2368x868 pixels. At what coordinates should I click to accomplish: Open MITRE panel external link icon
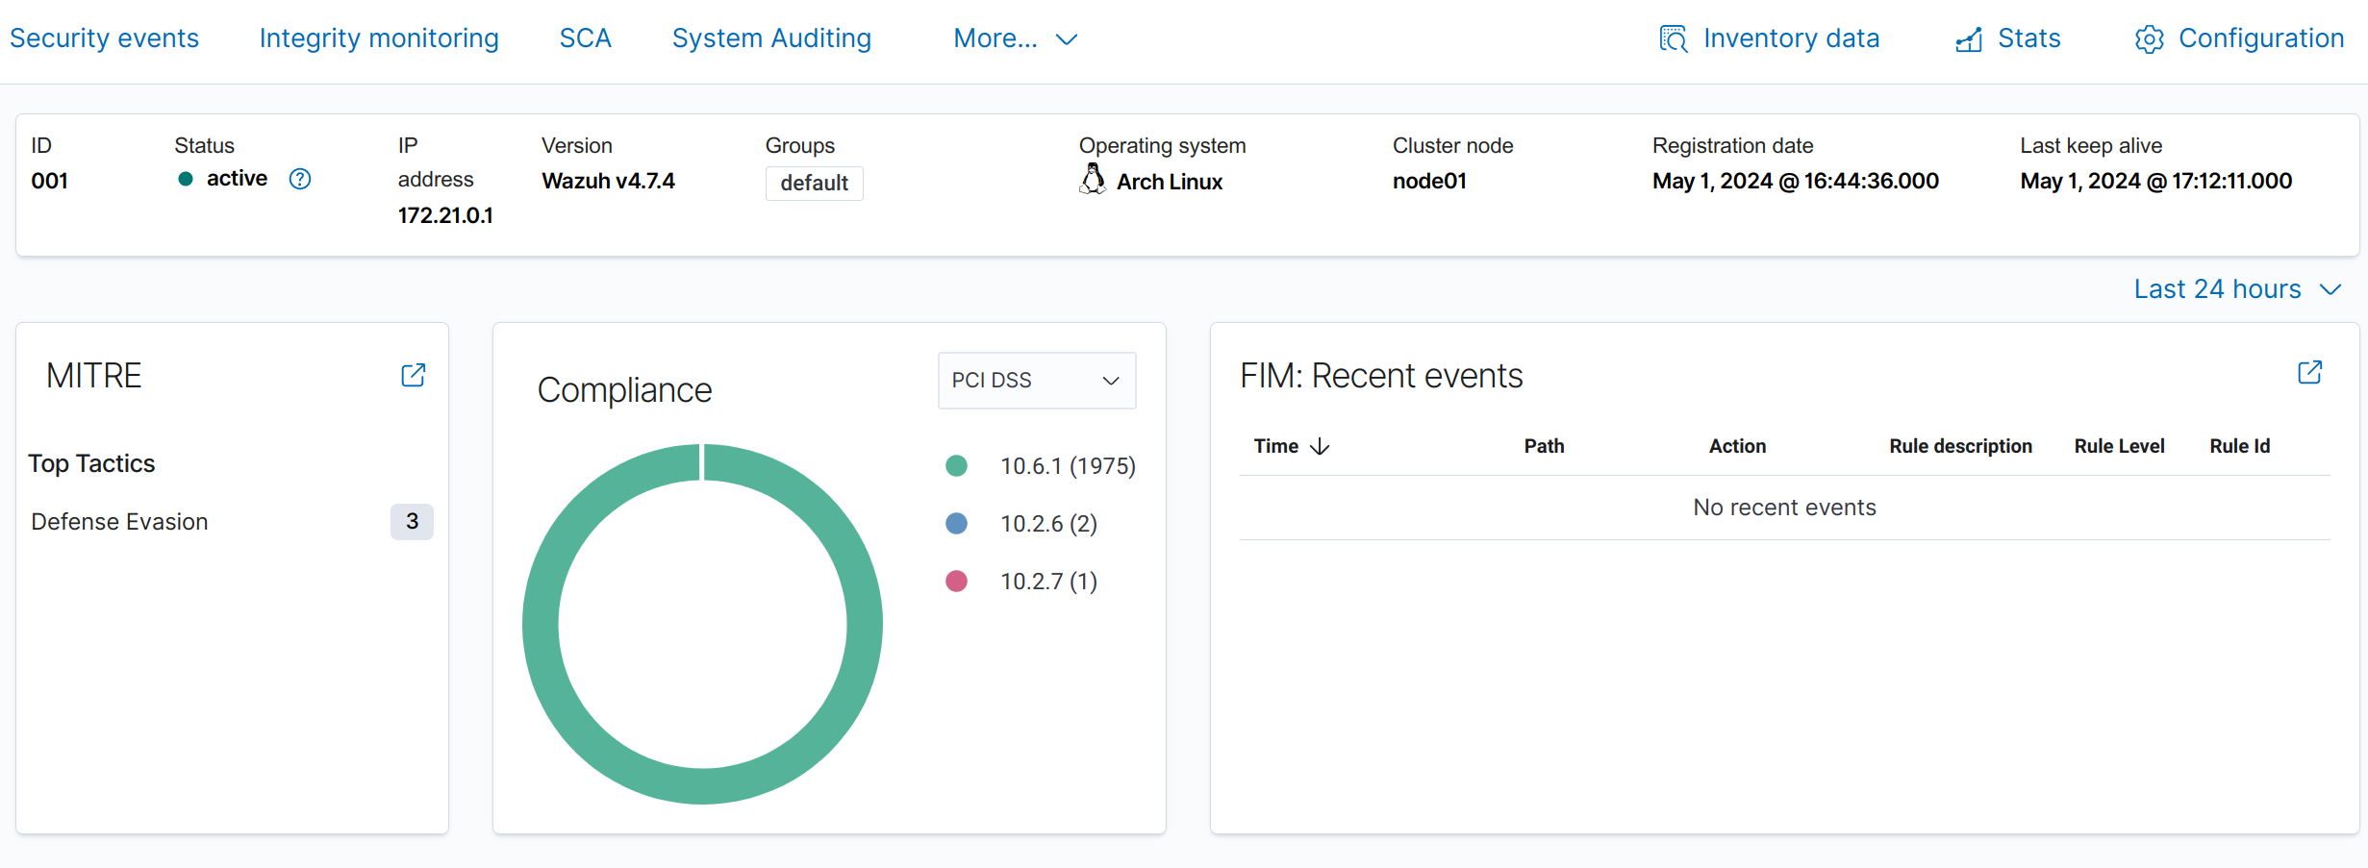[413, 375]
